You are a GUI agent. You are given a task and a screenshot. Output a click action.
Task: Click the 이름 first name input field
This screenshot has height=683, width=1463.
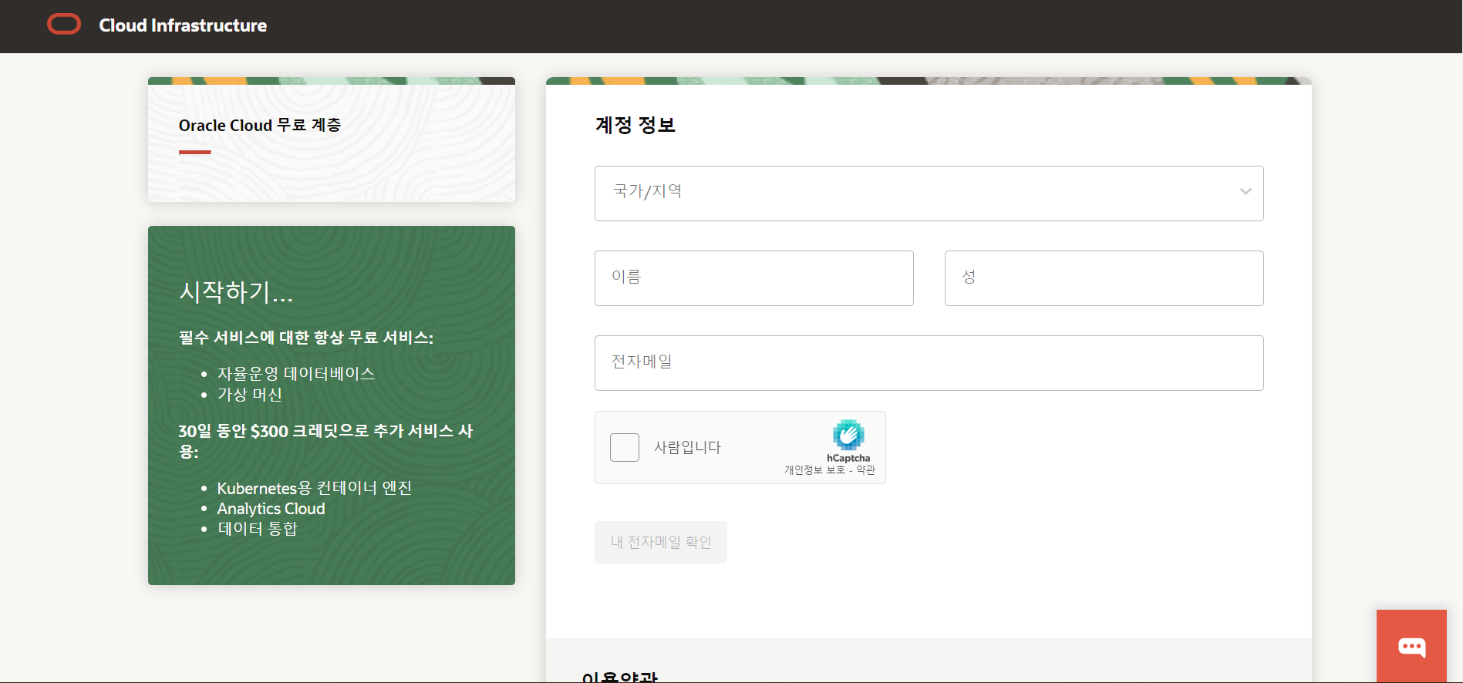point(753,278)
